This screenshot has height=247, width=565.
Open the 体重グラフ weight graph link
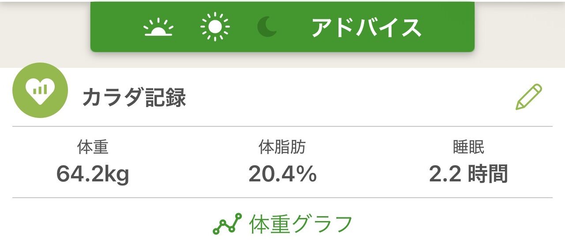301,224
